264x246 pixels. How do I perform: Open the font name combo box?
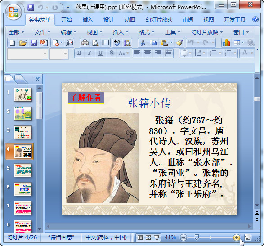pos(27,54)
